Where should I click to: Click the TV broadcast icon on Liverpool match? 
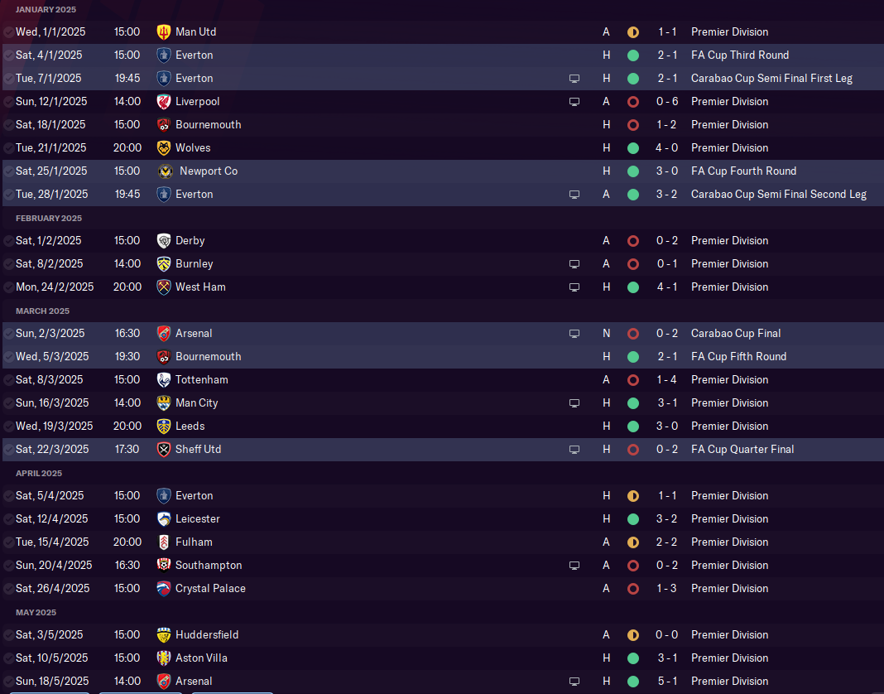pos(574,102)
